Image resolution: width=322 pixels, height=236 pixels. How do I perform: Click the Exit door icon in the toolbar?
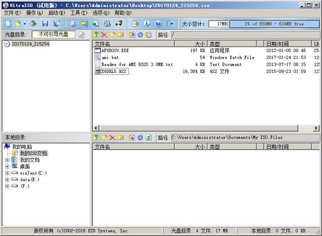(x=170, y=24)
